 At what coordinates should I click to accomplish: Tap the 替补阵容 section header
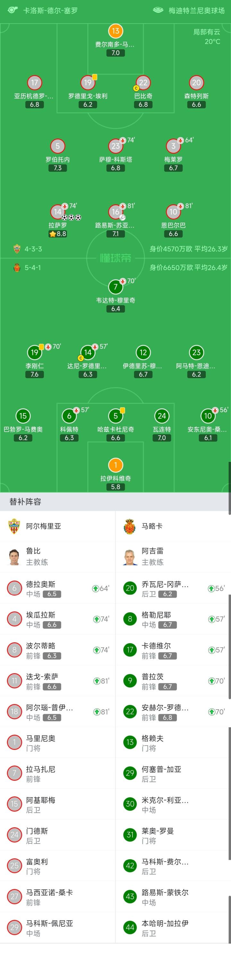25,502
